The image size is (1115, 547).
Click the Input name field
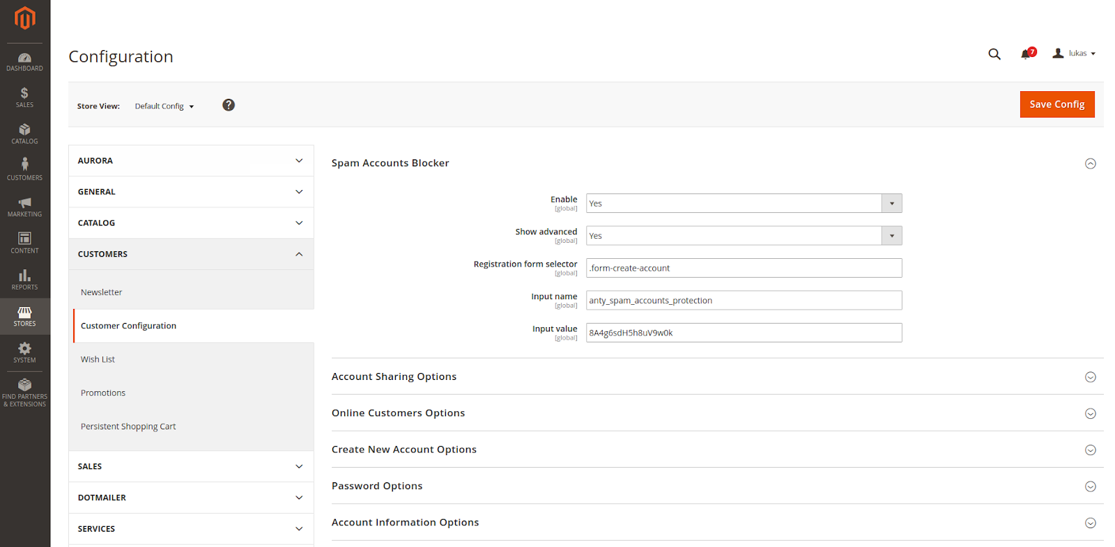point(744,301)
